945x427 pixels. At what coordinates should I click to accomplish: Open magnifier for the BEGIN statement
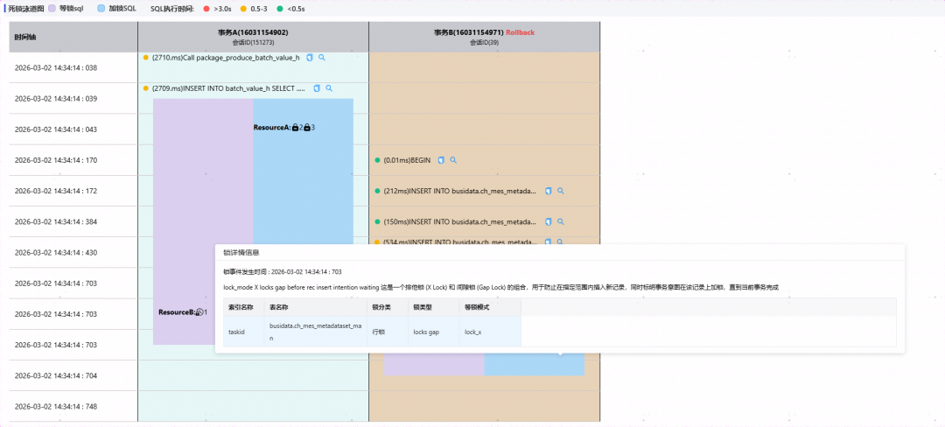453,160
